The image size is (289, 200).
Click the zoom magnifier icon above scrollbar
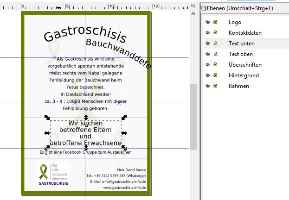pos(193,6)
